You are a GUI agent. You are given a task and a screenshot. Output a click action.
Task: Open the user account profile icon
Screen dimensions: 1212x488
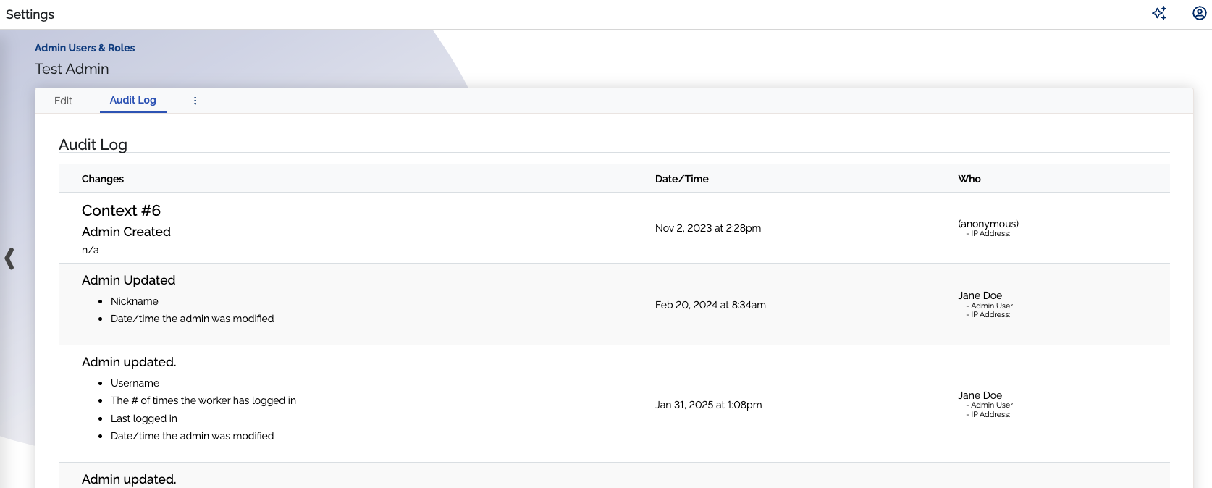1199,13
